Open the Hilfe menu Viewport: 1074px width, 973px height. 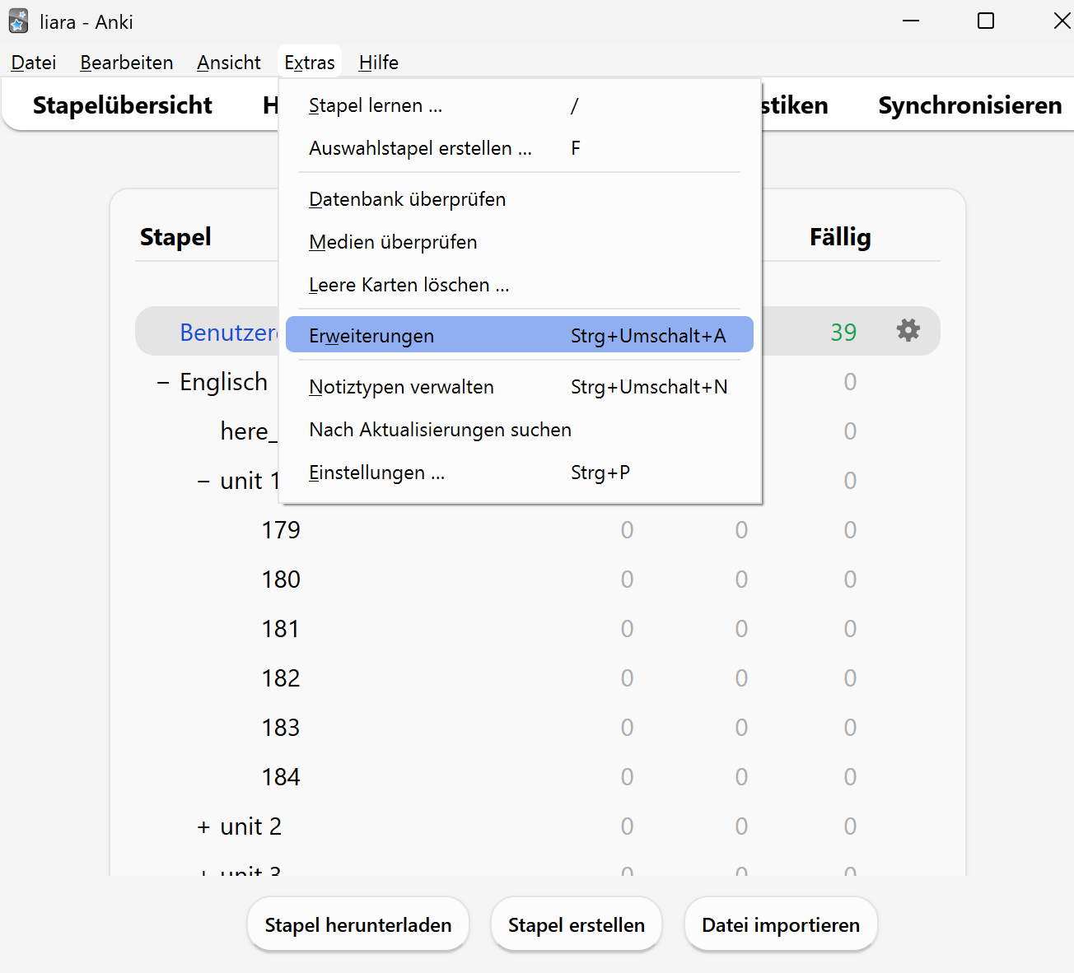click(379, 63)
